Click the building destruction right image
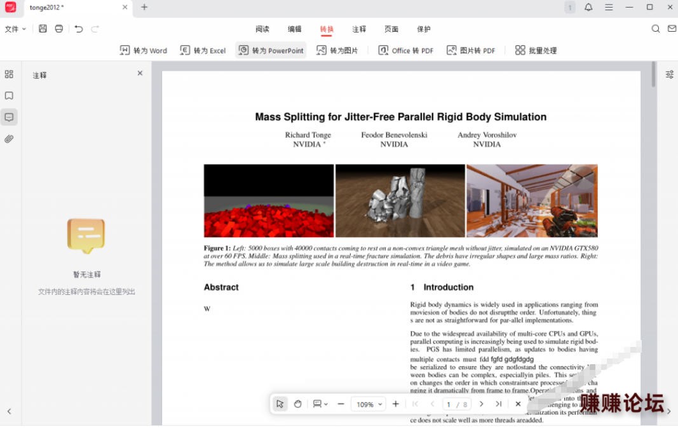The width and height of the screenshot is (678, 429). pyautogui.click(x=532, y=201)
